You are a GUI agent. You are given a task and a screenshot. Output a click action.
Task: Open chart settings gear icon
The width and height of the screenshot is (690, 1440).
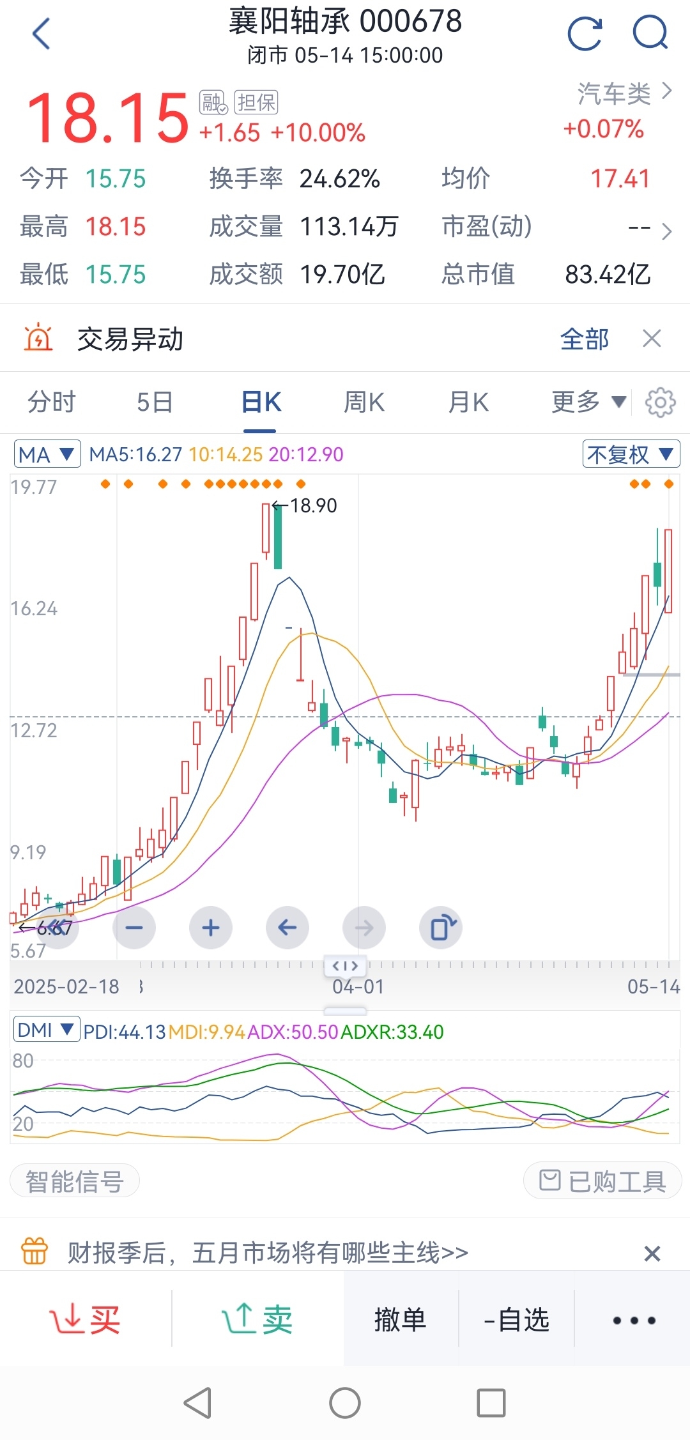pos(661,402)
